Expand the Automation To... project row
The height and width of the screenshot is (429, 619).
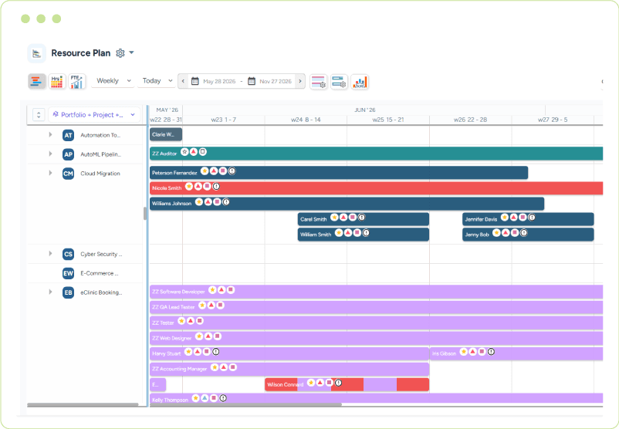(x=50, y=134)
